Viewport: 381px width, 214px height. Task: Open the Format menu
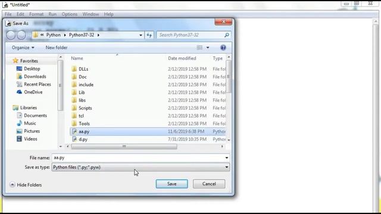click(36, 14)
